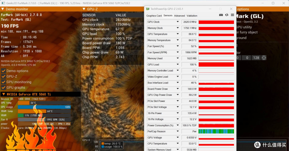This screenshot has height=151, width=289.
Task: Open the GPU Load sensor dropdown
Action: (178, 64)
